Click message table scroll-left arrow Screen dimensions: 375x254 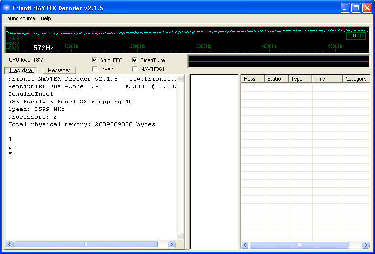pos(245,245)
